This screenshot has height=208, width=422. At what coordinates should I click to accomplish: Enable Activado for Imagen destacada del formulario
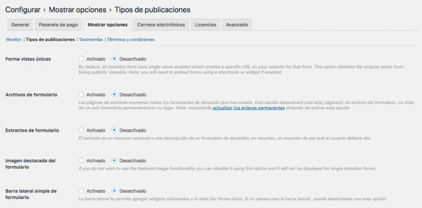pyautogui.click(x=82, y=161)
